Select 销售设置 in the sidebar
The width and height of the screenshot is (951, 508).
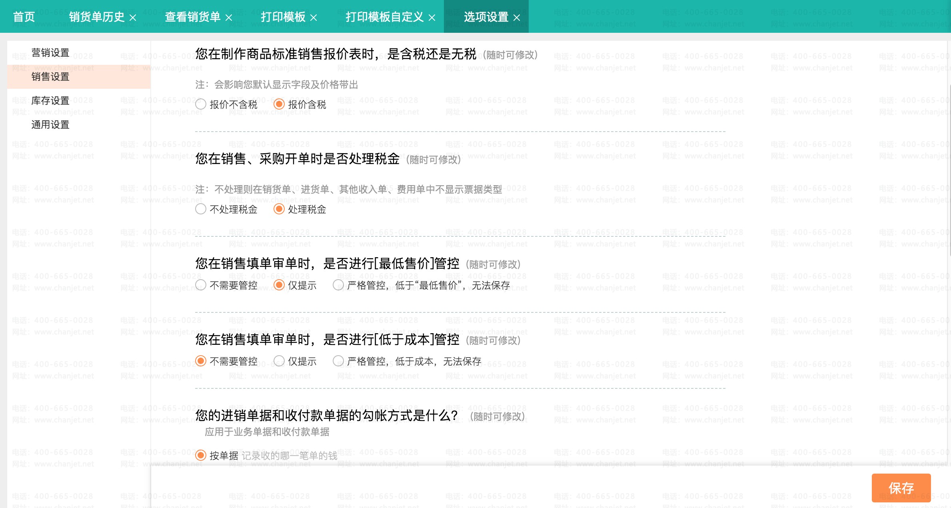[79, 77]
